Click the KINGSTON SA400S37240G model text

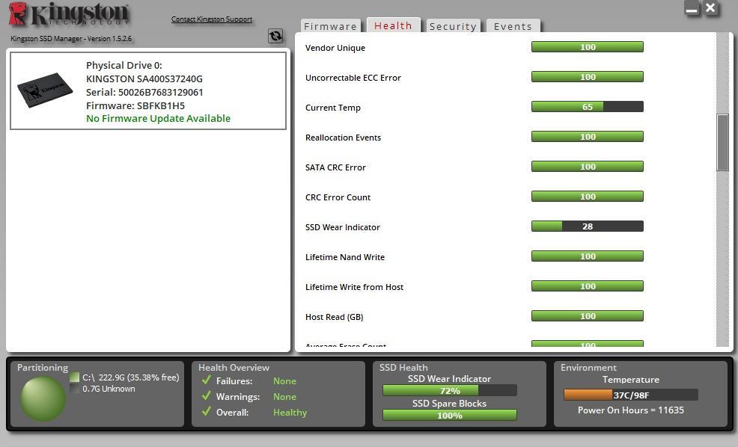(x=144, y=79)
